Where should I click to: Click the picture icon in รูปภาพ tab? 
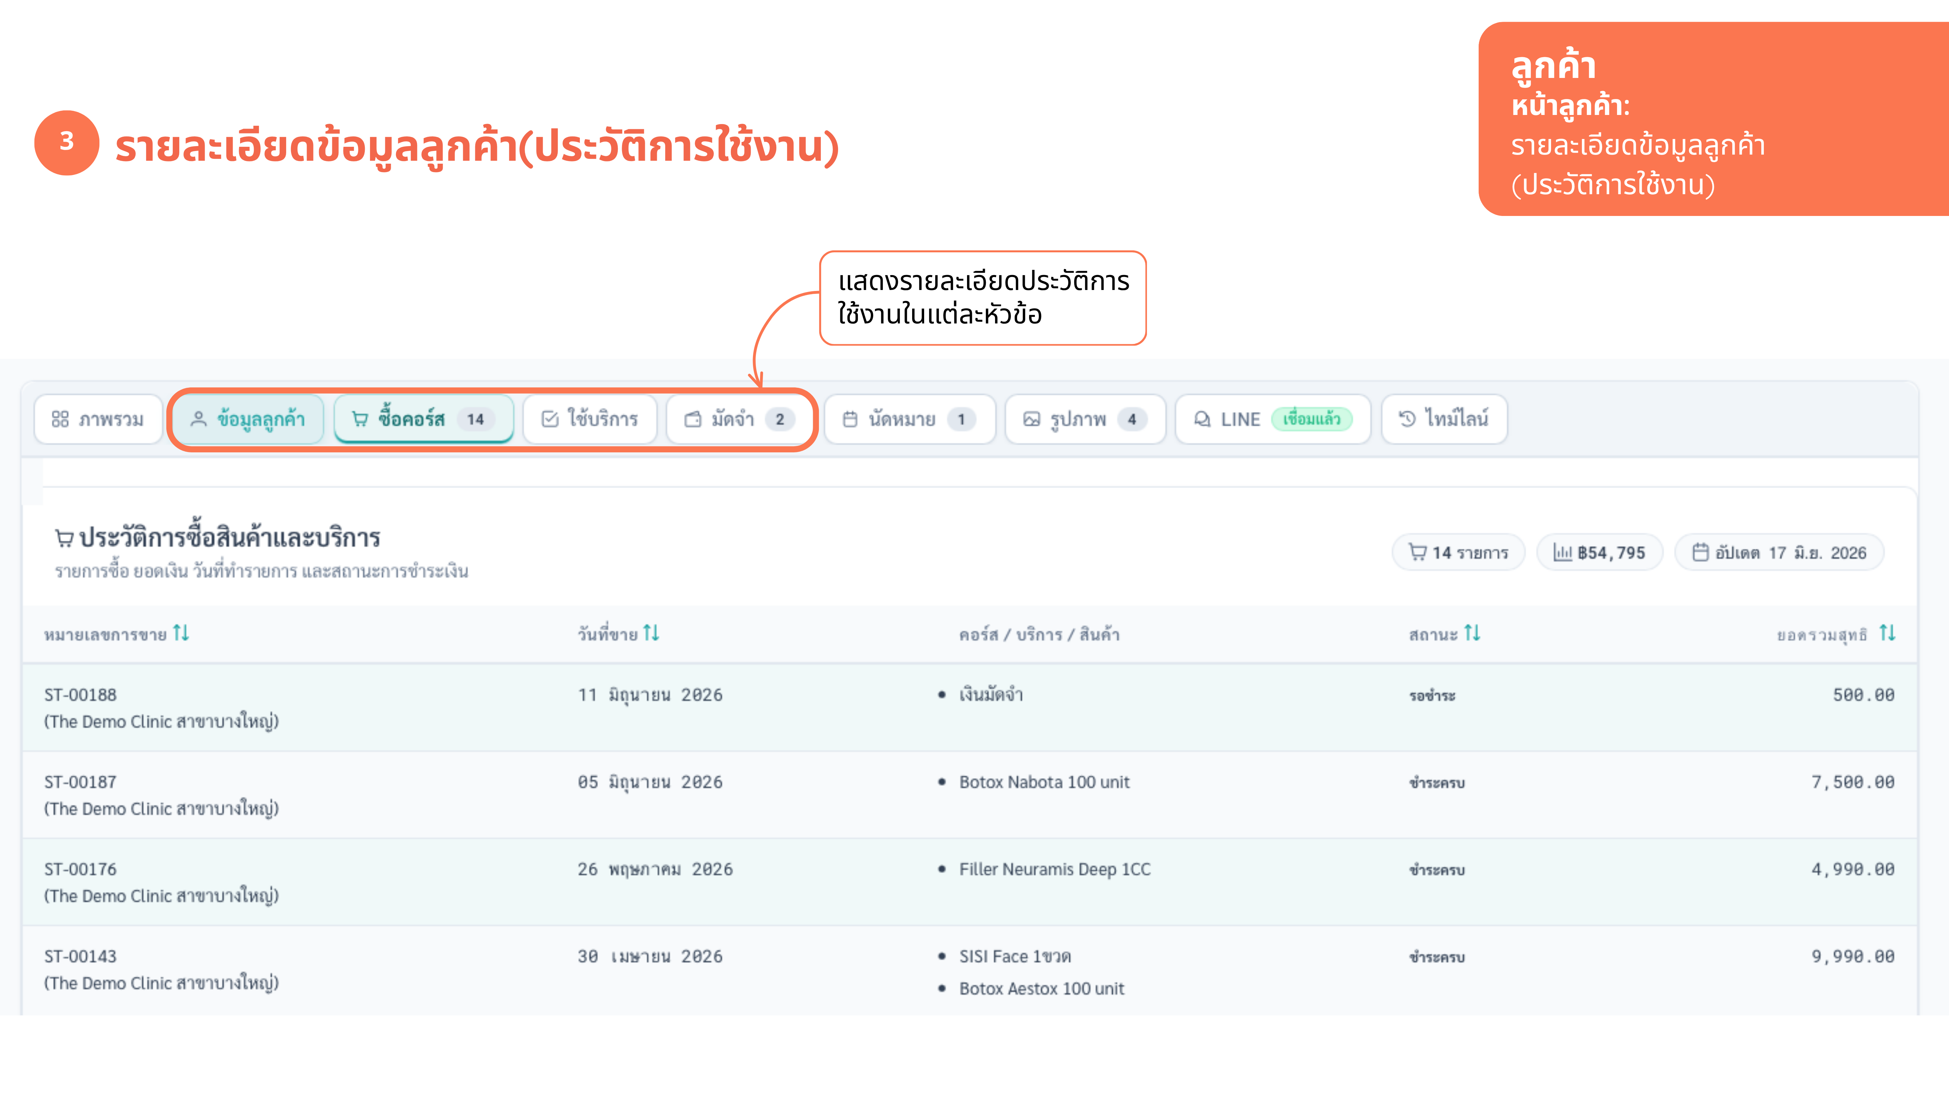pos(1031,419)
